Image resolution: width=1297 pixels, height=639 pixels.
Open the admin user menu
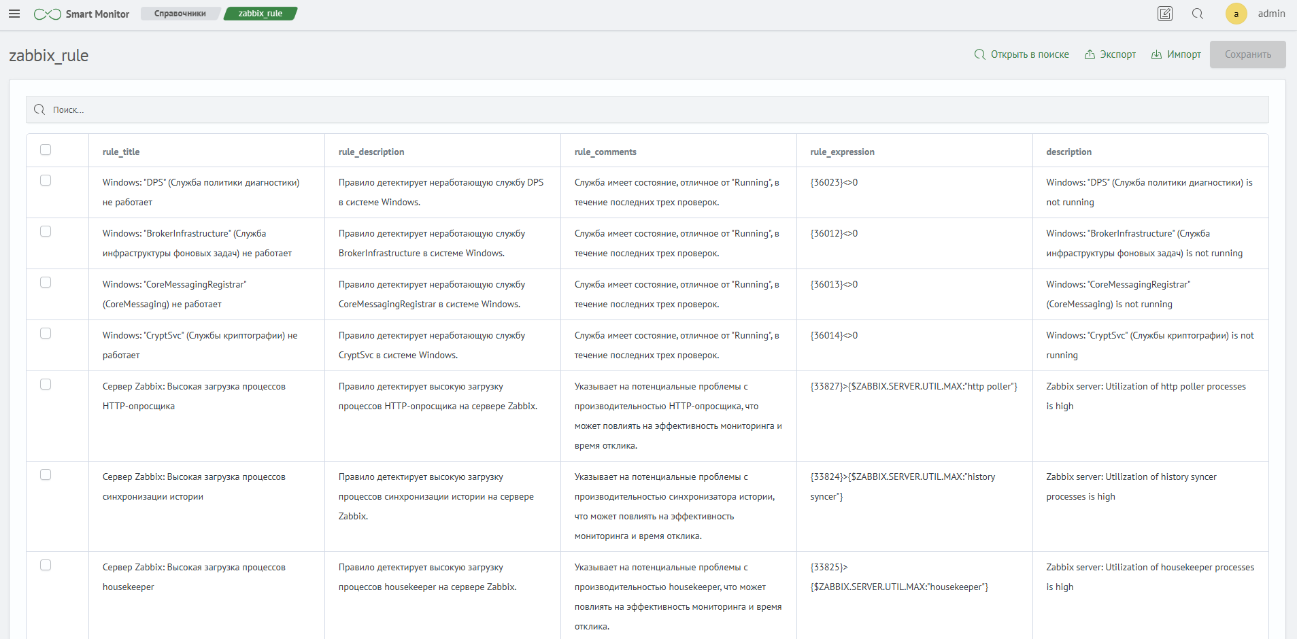point(1271,14)
